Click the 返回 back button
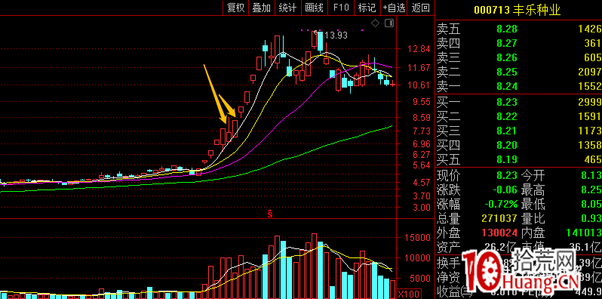Image resolution: width=602 pixels, height=299 pixels. pos(421,8)
